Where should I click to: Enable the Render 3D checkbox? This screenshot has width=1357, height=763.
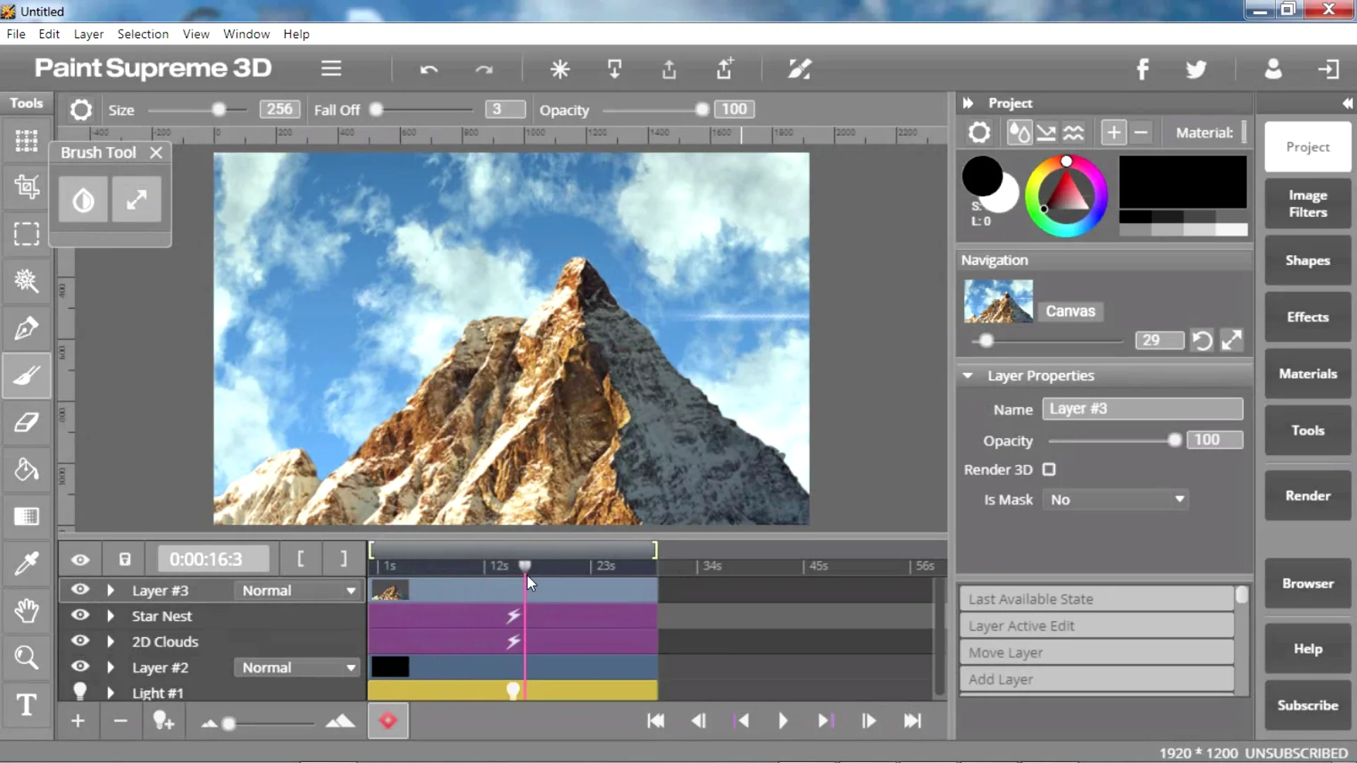[x=1050, y=470]
